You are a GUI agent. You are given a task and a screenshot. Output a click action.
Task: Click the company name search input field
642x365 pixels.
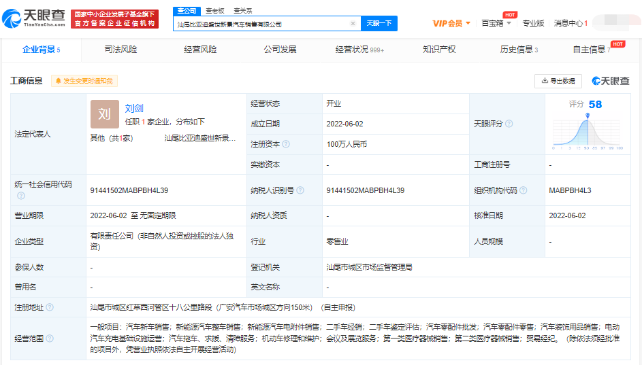tap(262, 23)
